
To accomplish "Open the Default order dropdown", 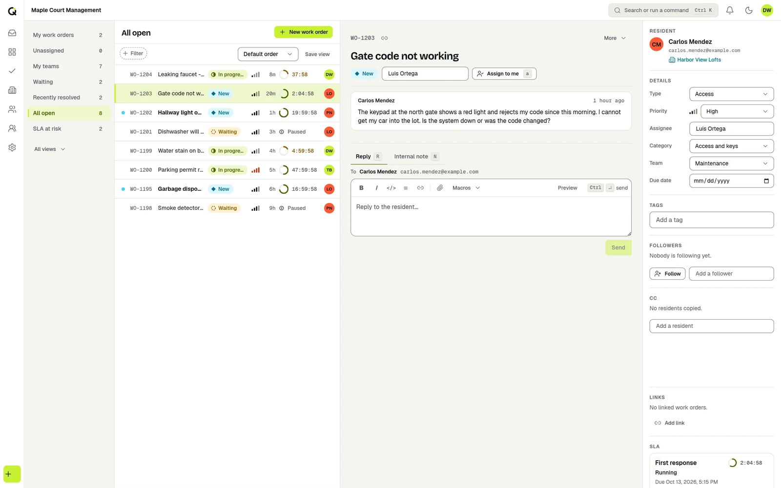I will (268, 54).
